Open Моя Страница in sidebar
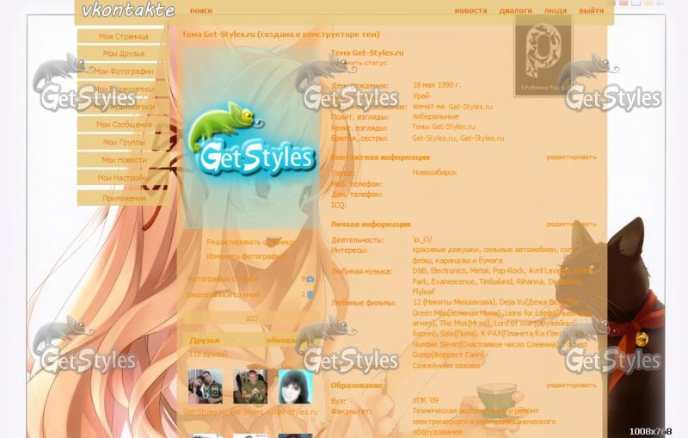Viewport: 688px width, 438px height. (123, 36)
